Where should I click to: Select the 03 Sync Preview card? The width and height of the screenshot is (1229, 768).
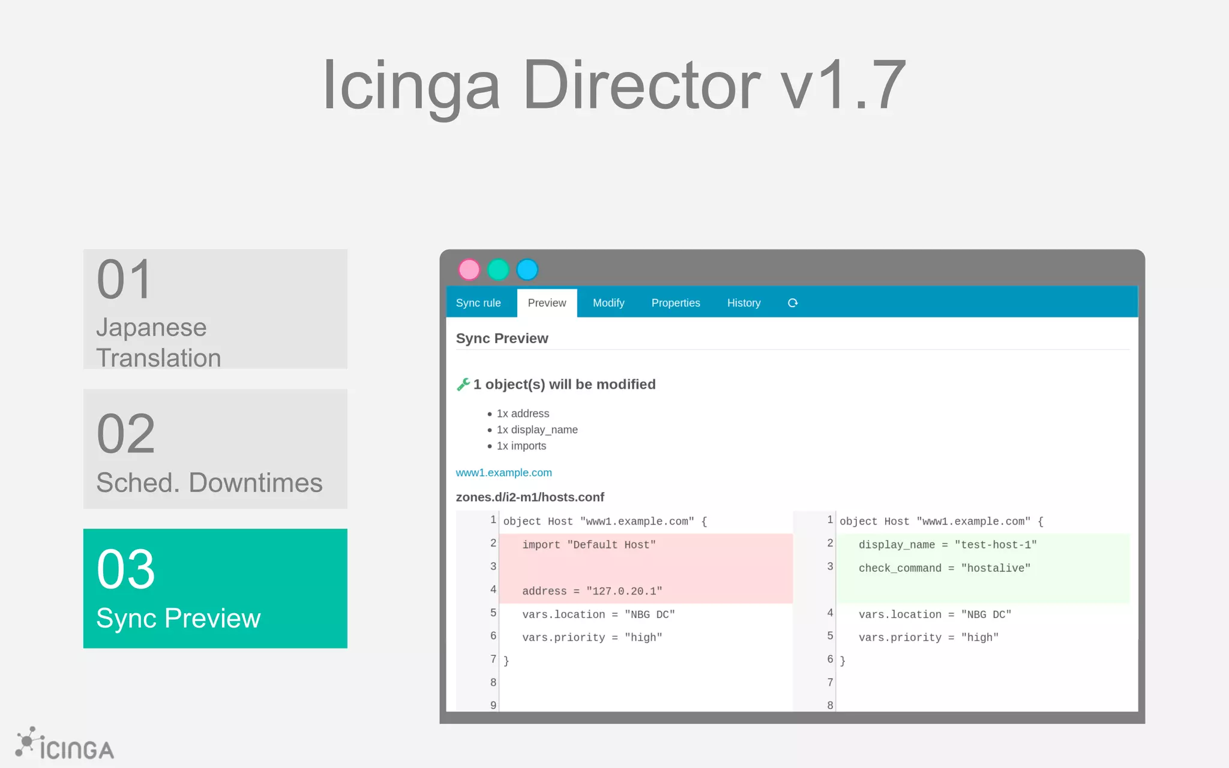tap(215, 589)
